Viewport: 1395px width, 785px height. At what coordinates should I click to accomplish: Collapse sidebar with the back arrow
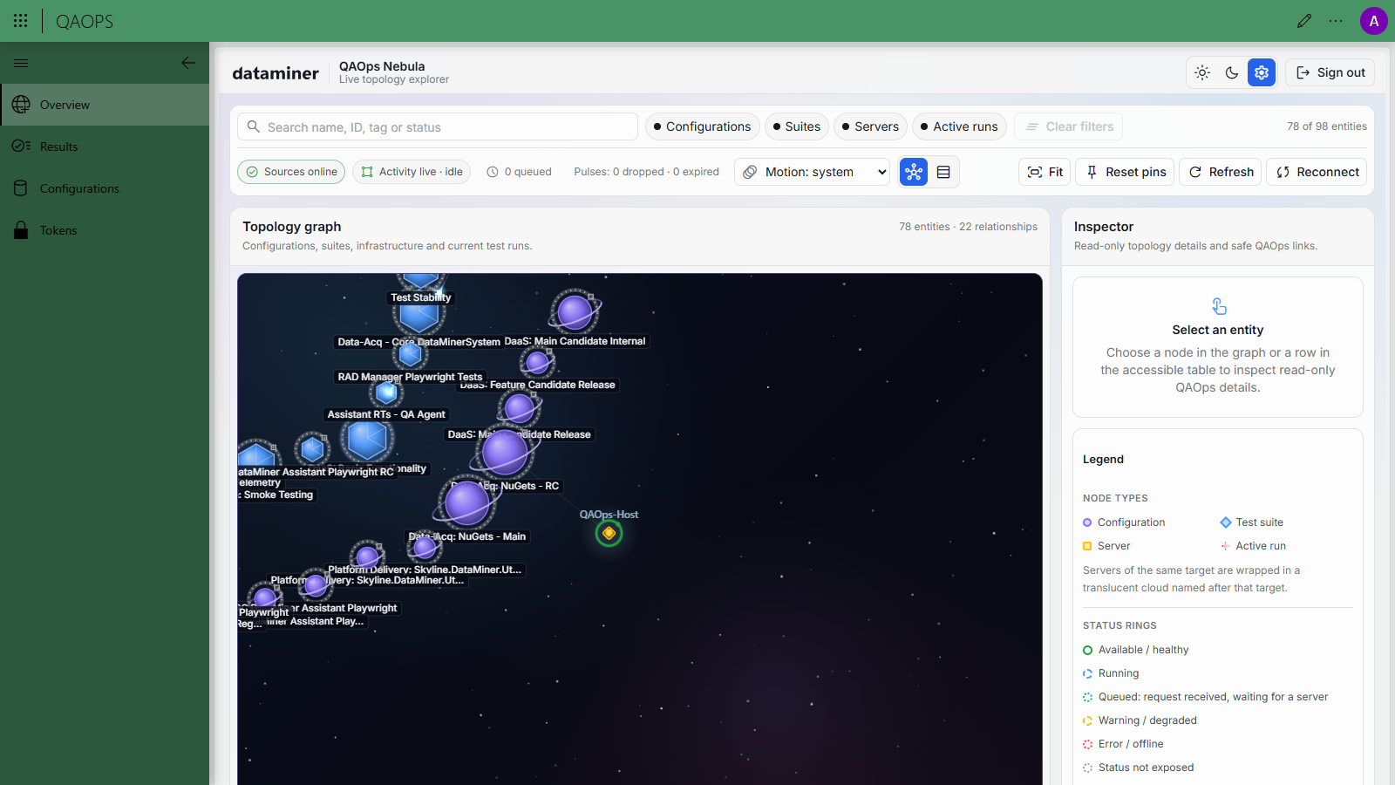[188, 63]
